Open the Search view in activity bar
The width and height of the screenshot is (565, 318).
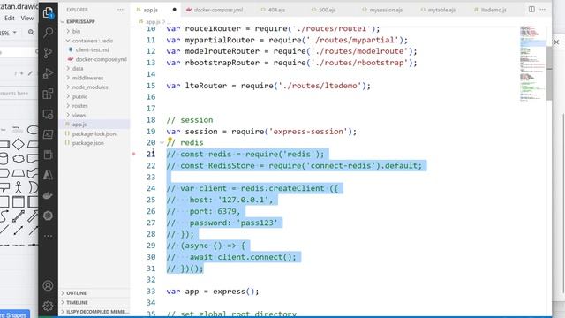48,33
